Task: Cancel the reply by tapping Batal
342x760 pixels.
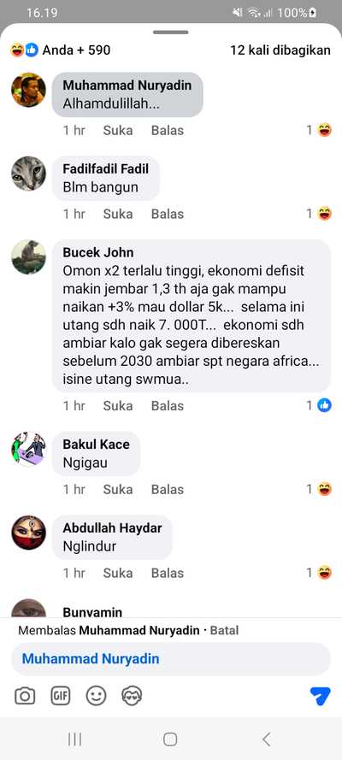Action: [224, 631]
